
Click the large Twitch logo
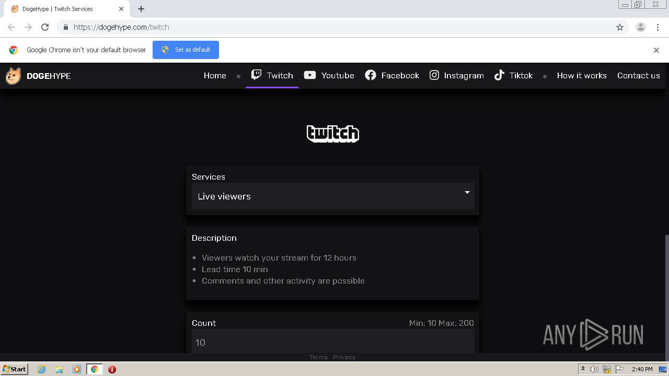coord(333,134)
